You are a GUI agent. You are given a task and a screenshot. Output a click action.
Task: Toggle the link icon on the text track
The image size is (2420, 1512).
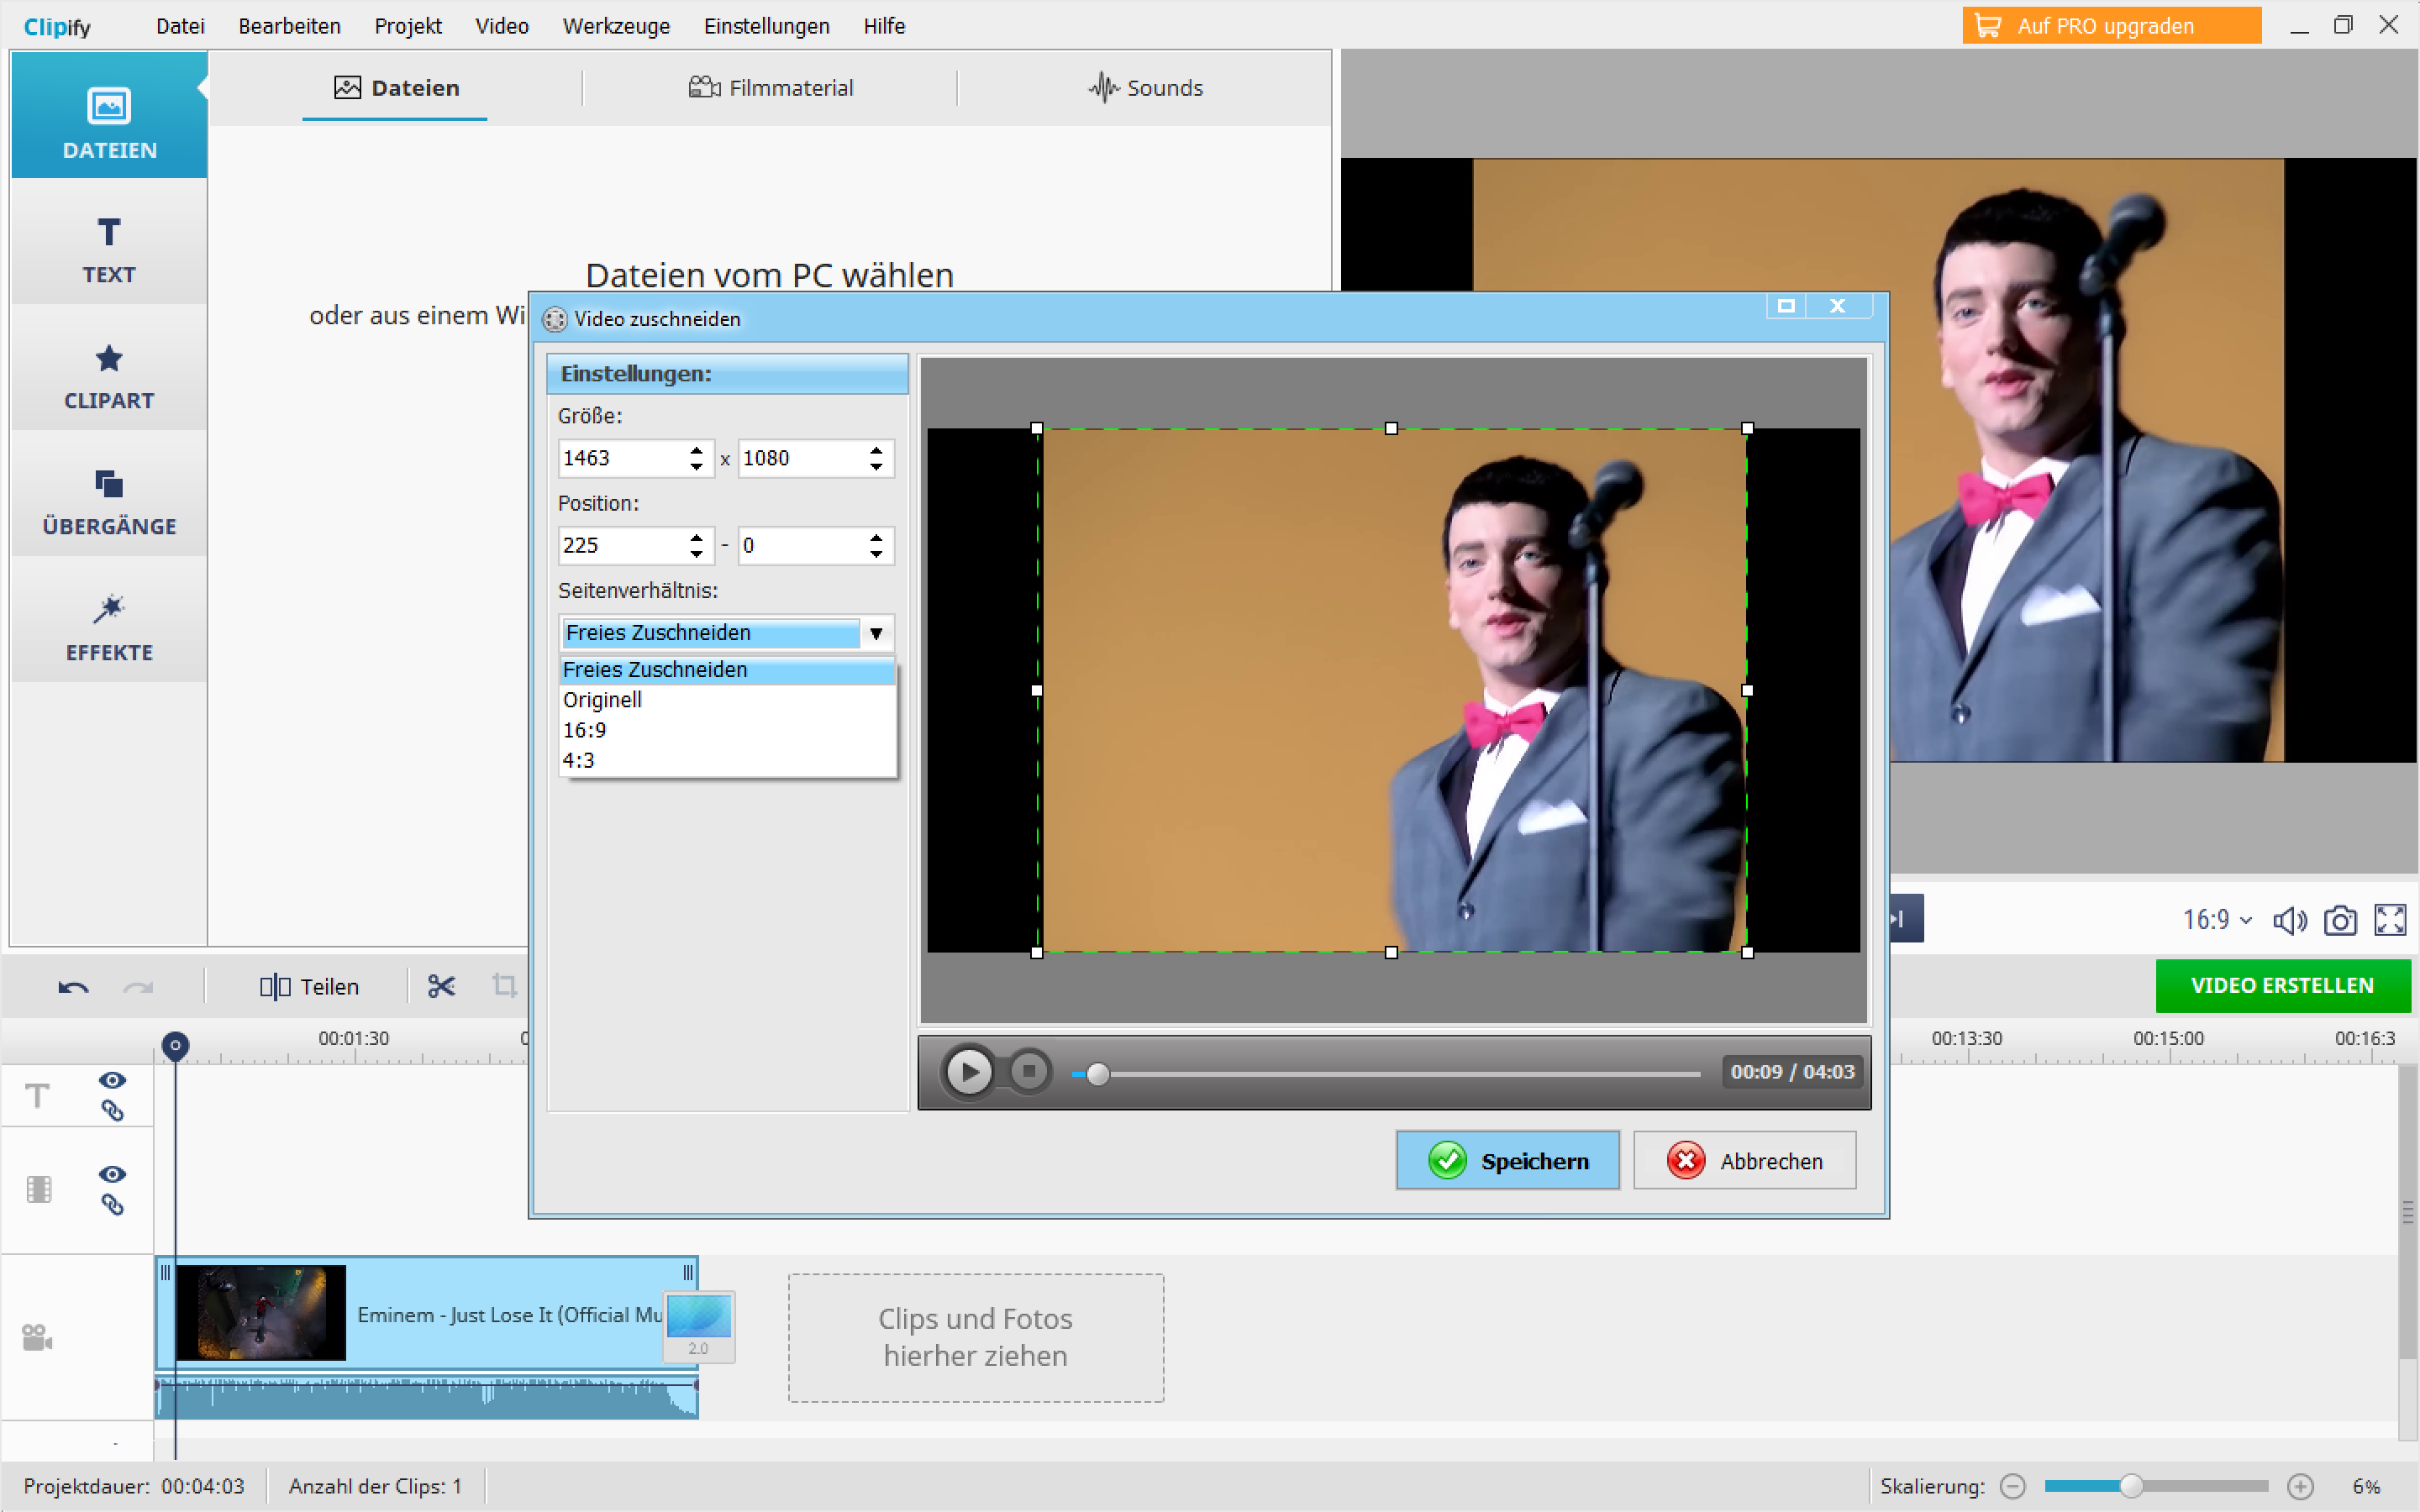tap(113, 1110)
